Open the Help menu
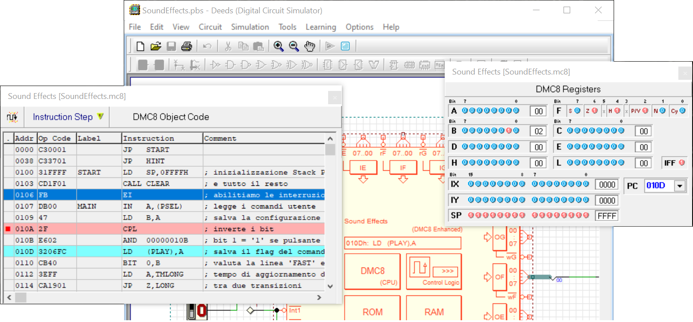The width and height of the screenshot is (693, 322). [x=391, y=27]
